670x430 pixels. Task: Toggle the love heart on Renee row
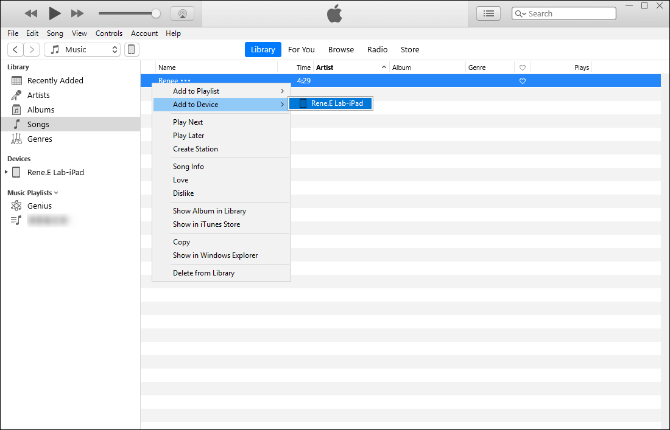[522, 81]
